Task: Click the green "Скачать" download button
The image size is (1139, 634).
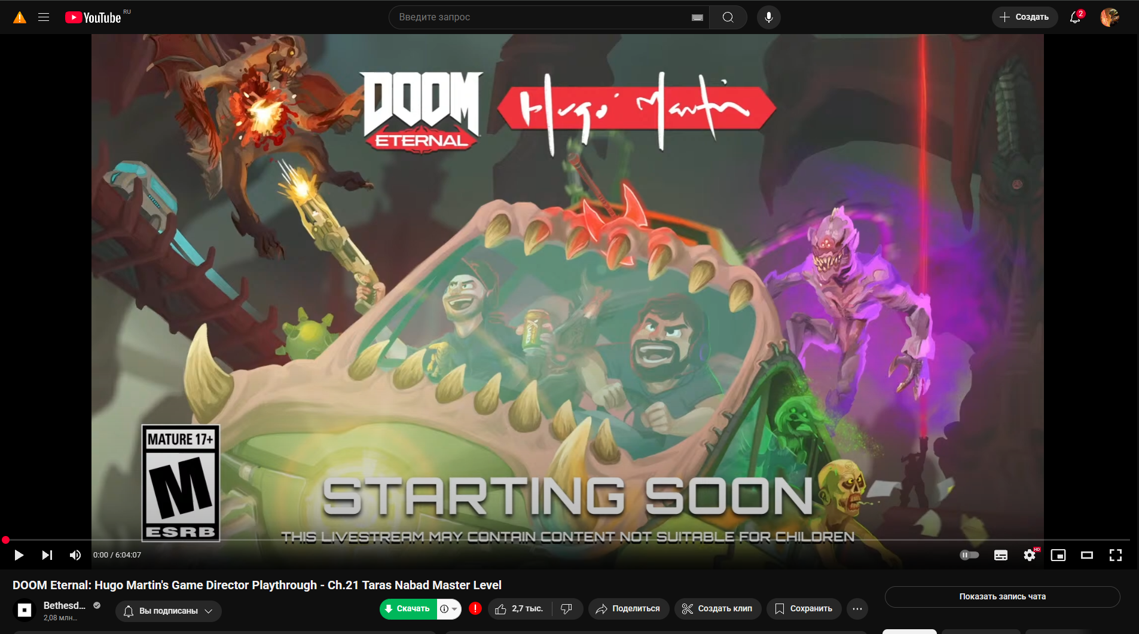Action: point(408,609)
